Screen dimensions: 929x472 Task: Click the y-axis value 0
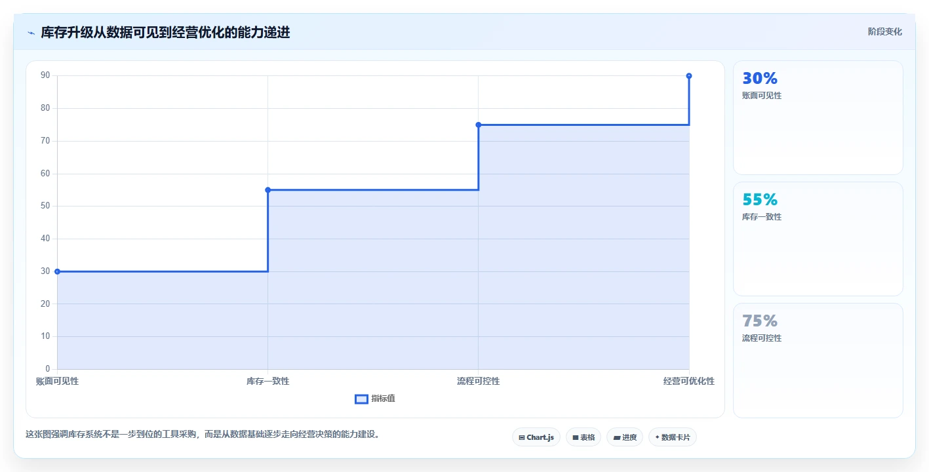[48, 369]
